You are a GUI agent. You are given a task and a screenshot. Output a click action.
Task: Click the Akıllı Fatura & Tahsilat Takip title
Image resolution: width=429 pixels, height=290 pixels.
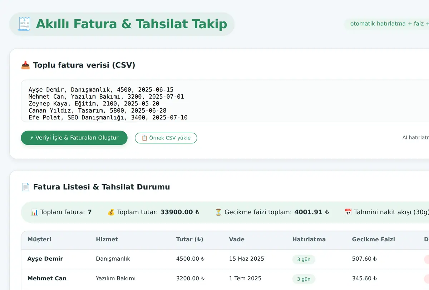(132, 24)
